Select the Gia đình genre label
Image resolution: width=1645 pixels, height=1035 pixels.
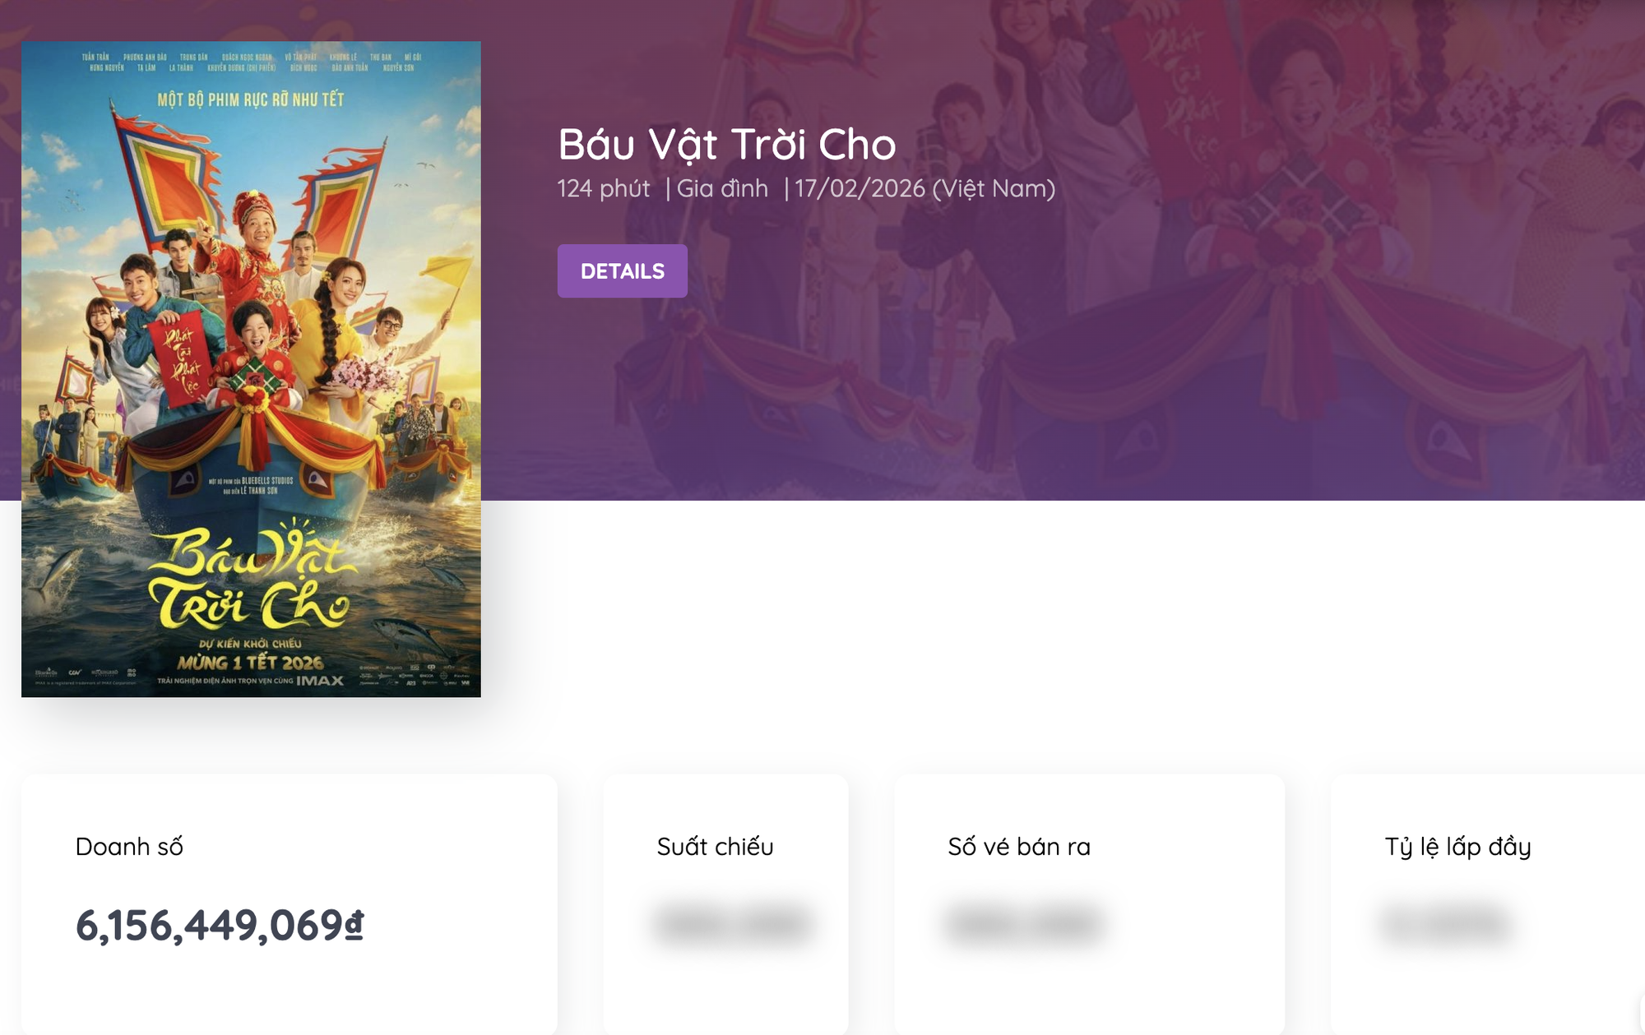click(722, 189)
